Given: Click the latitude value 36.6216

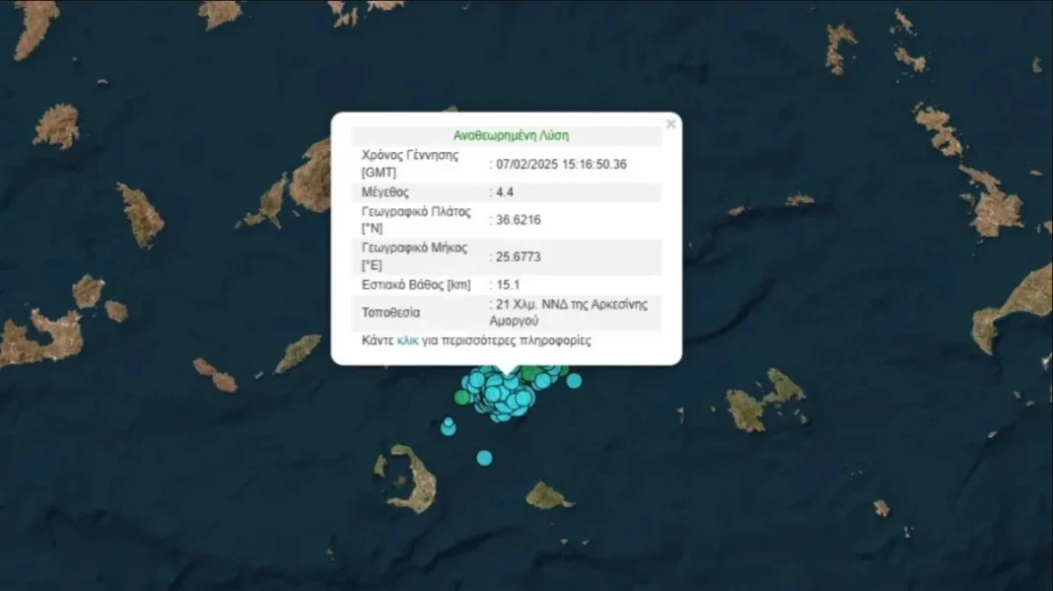Looking at the screenshot, I should click(x=517, y=219).
